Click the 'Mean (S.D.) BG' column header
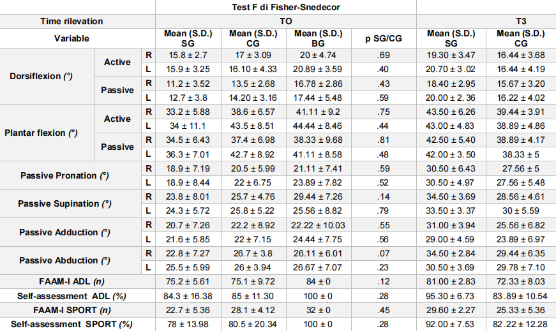Screen dimensions: 556x331 (x=315, y=38)
